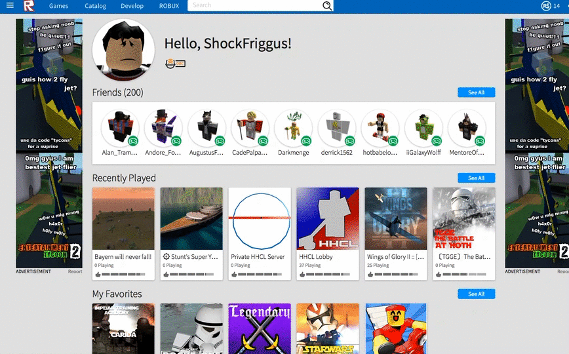Open Imperial Training Academy Carida favorite
The height and width of the screenshot is (354, 569).
(x=123, y=328)
